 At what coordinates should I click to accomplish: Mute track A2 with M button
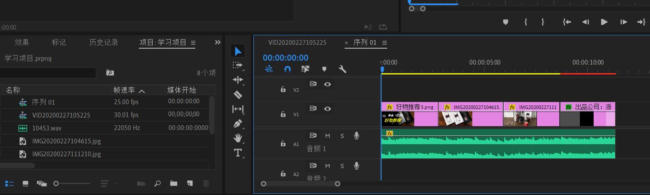327,166
